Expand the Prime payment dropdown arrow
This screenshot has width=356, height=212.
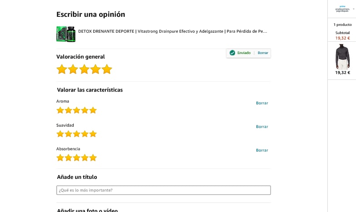click(354, 9)
